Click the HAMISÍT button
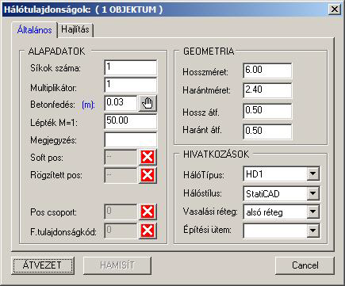The image size is (345, 286). pos(117,265)
